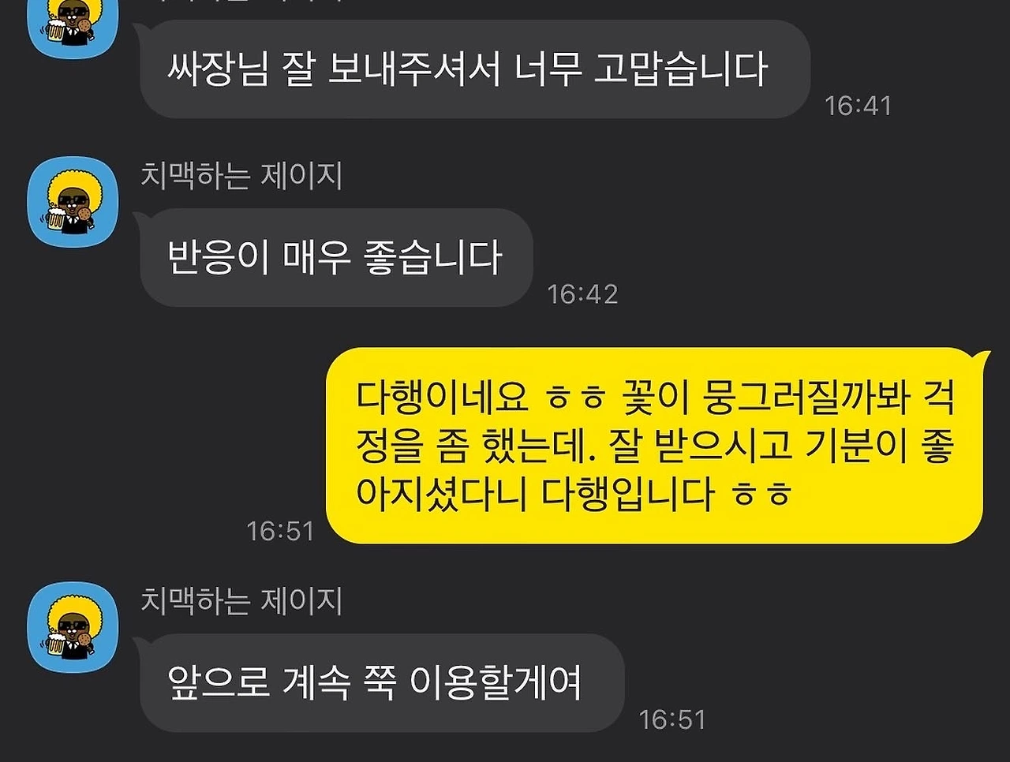1010x762 pixels.
Task: Click the 16:41 timestamp
Action: click(x=858, y=106)
